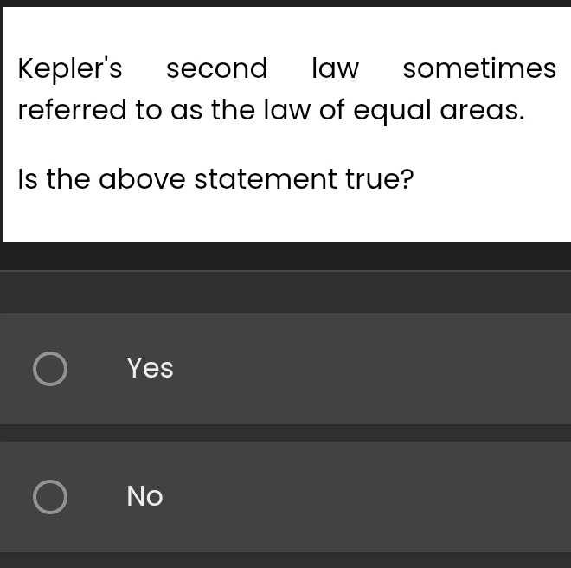
Task: Choose the No answer option row
Action: [x=346, y=496]
